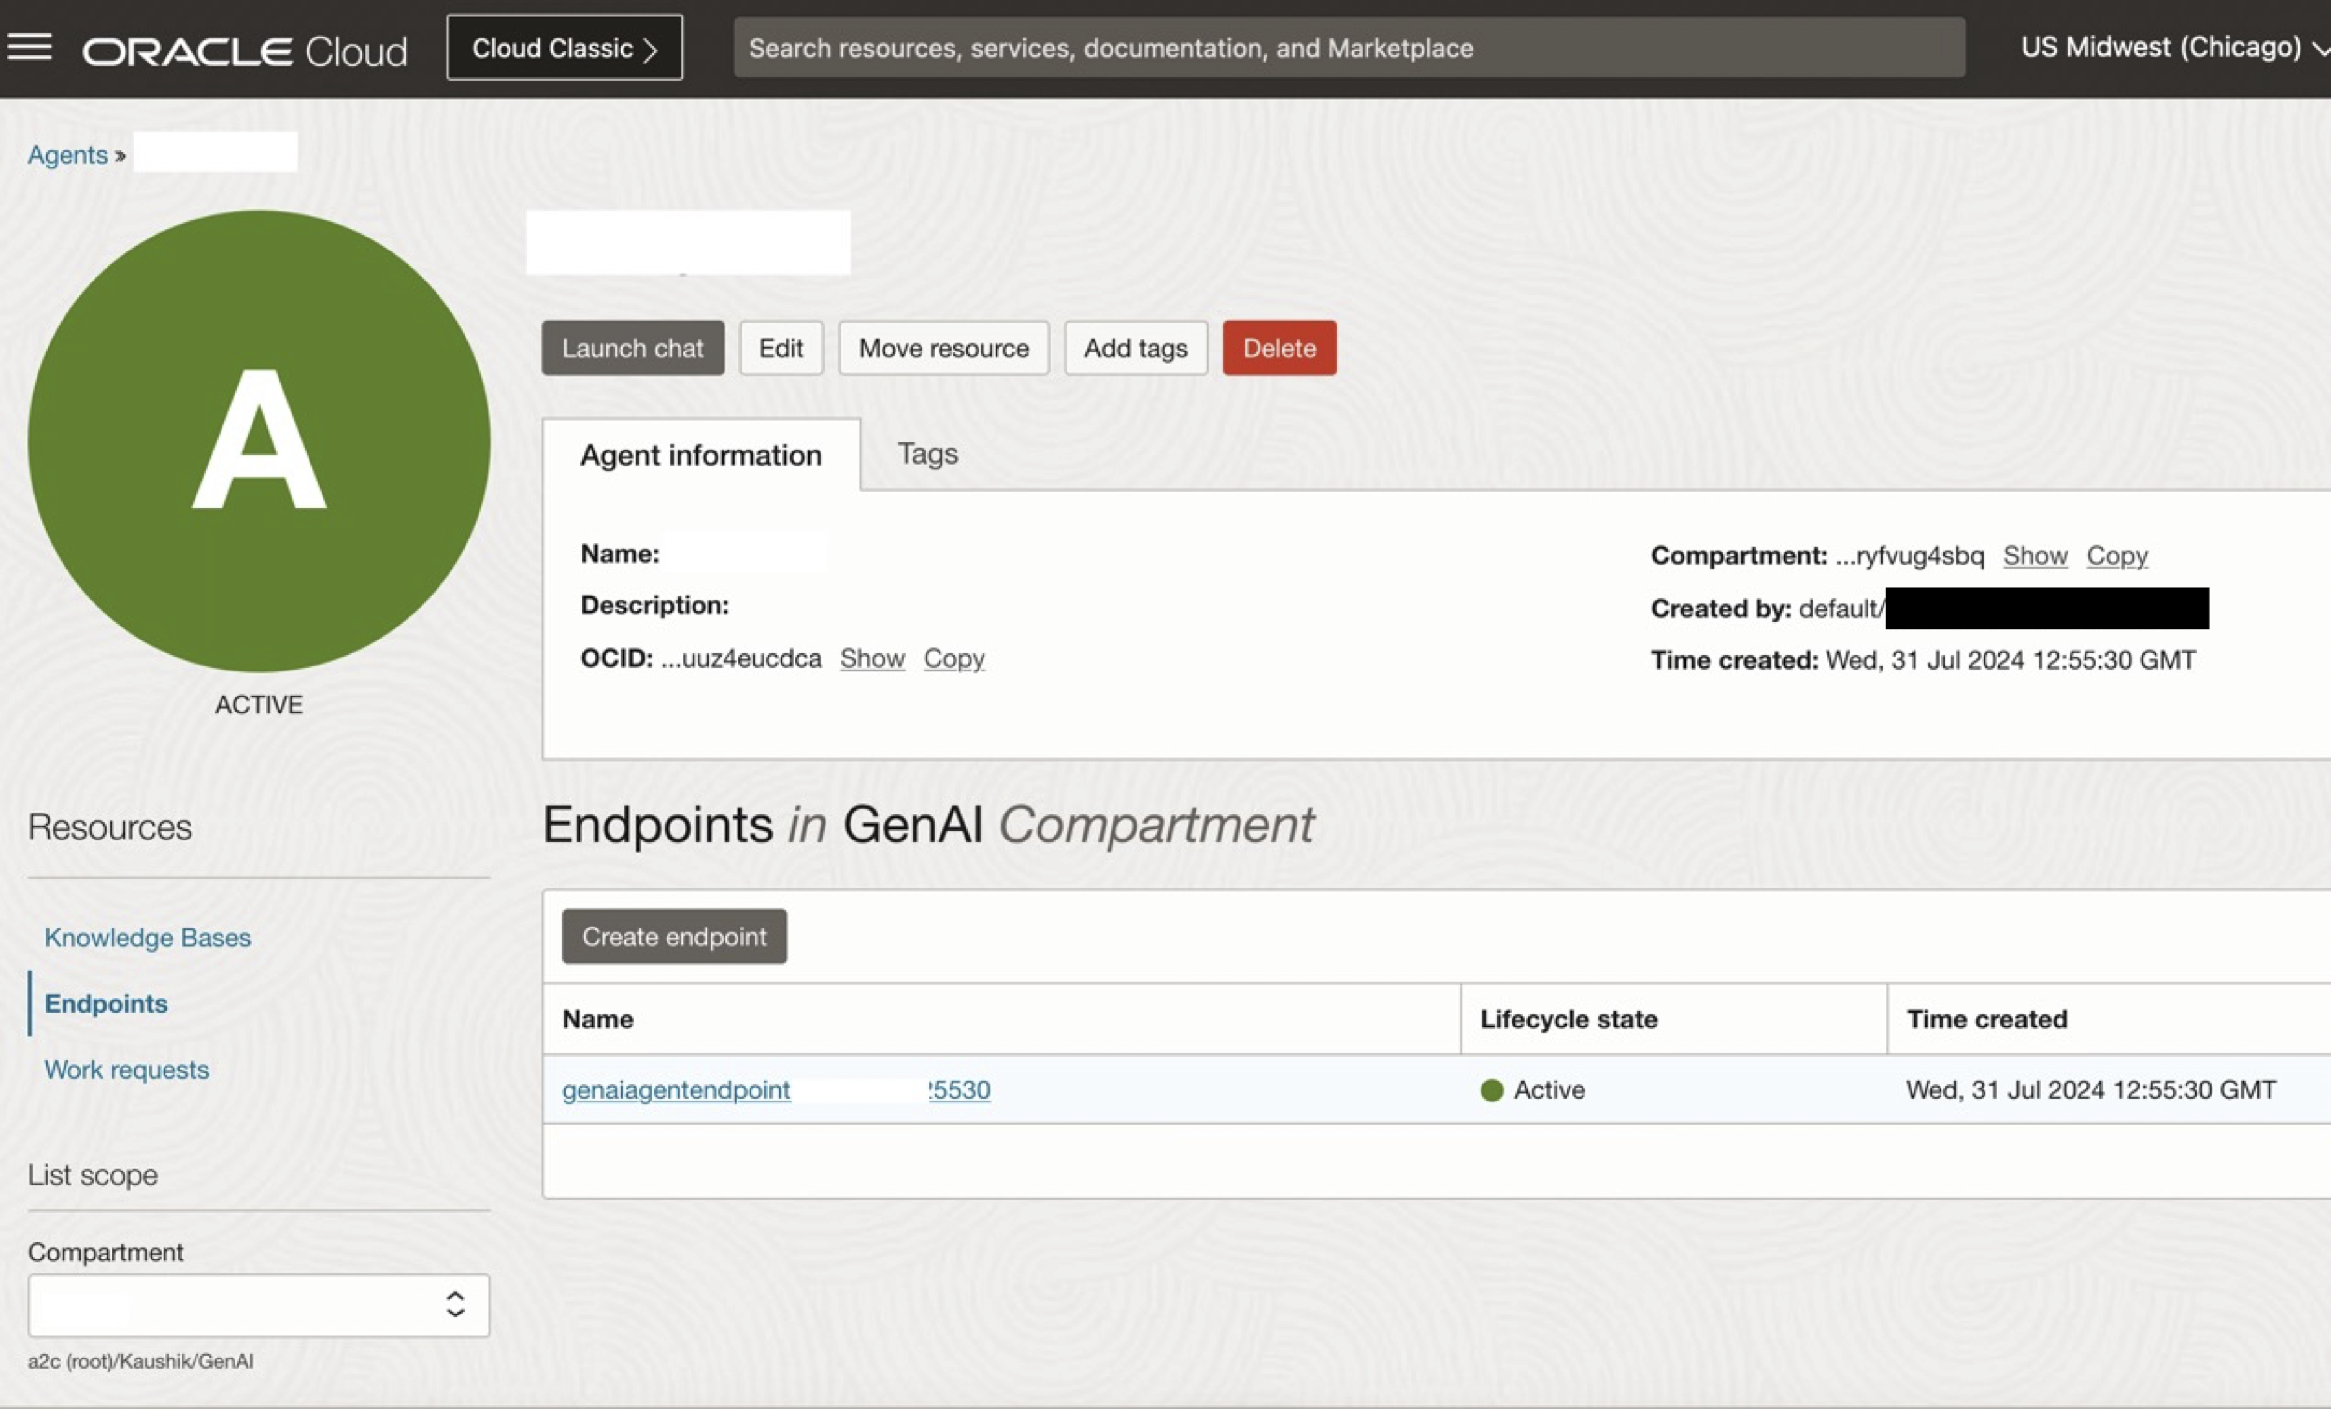The image size is (2333, 1409).
Task: Click the Oracle Cloud logo
Action: [x=244, y=50]
